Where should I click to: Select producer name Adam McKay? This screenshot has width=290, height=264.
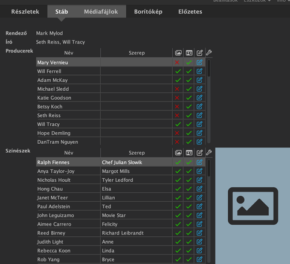[53, 80]
